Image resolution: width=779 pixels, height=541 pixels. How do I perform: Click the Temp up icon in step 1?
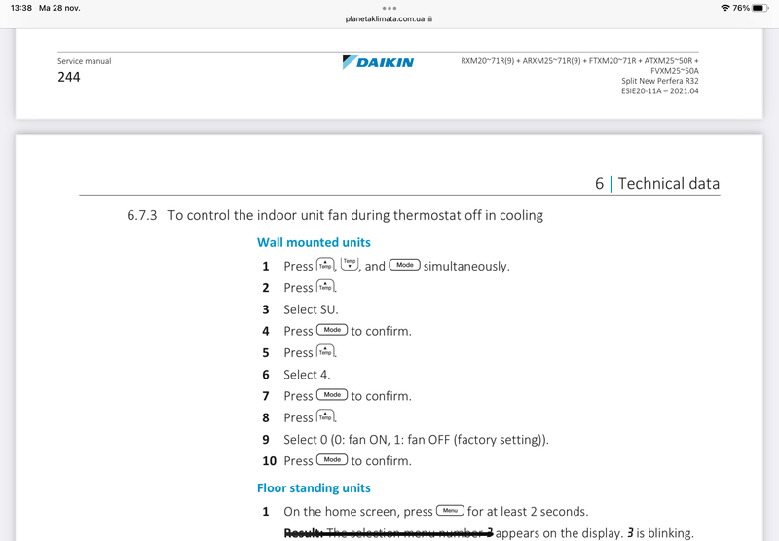tap(325, 265)
